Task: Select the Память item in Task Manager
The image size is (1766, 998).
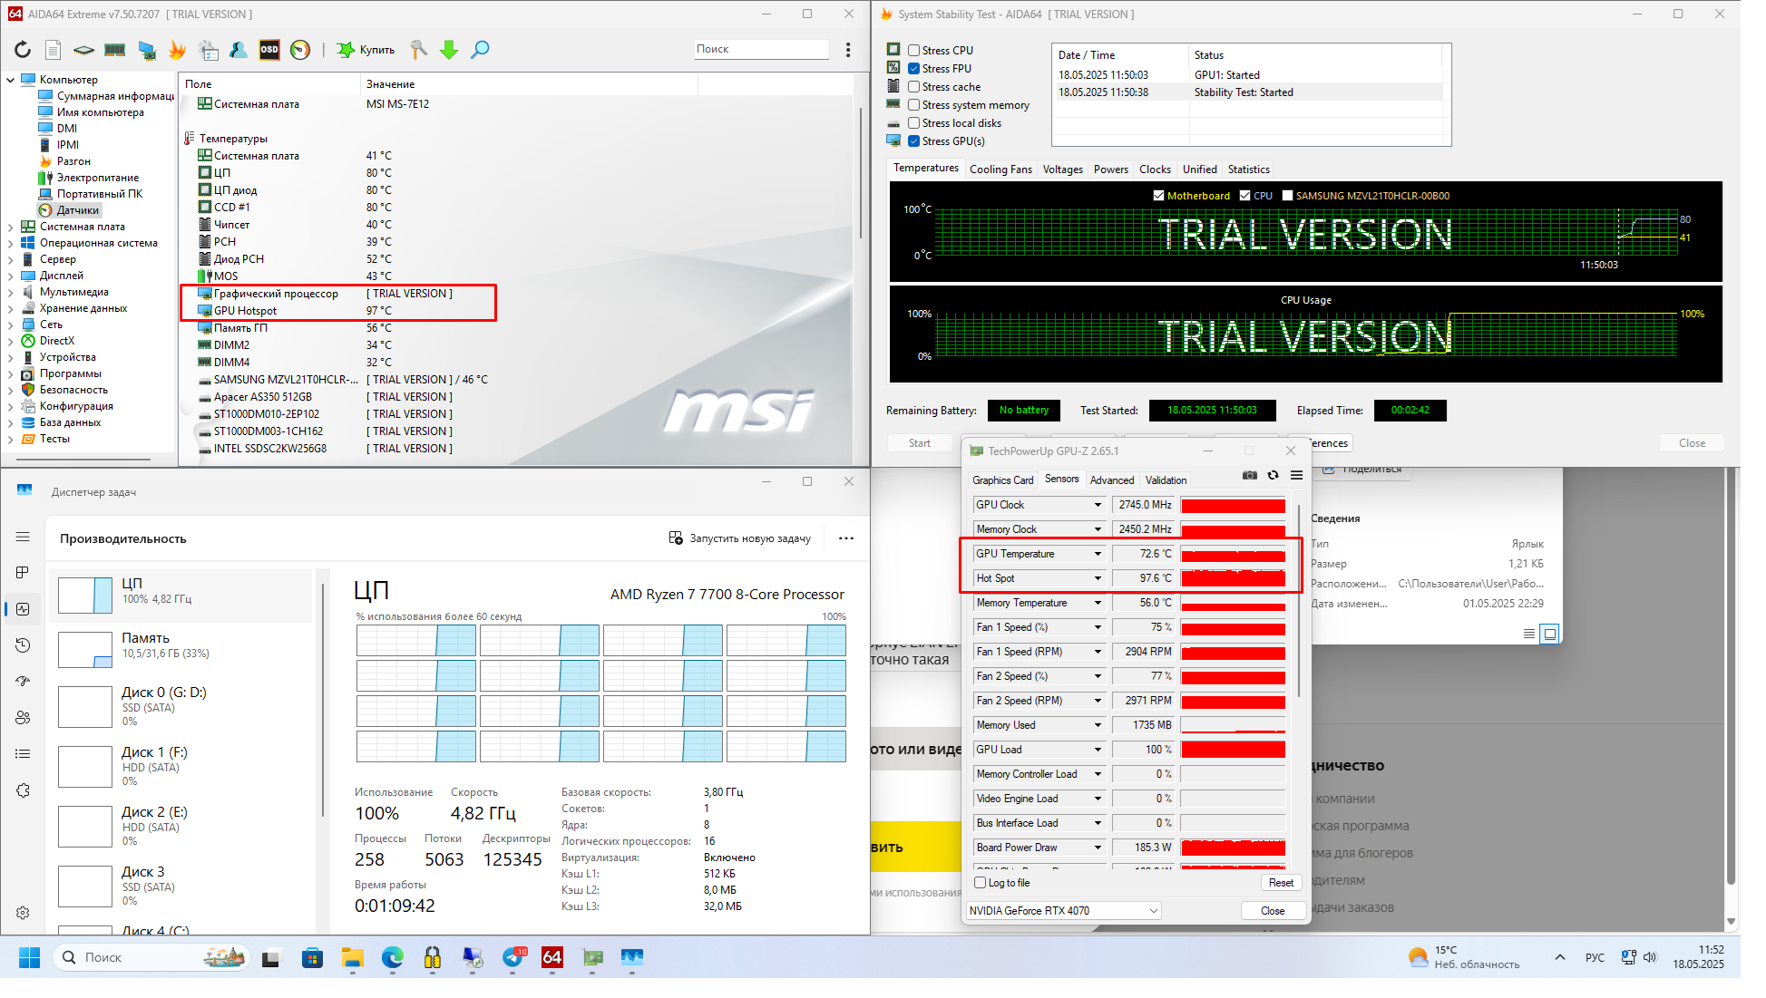Action: click(x=182, y=648)
